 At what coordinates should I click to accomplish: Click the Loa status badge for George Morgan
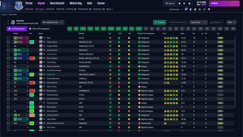click(x=32, y=95)
